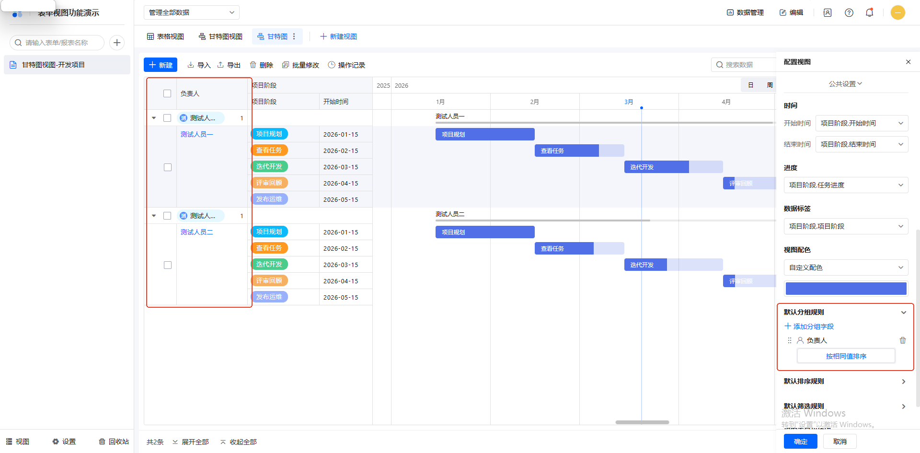Click the trash icon beside 负责人 grouping field
This screenshot has height=453, width=920.
(x=902, y=340)
